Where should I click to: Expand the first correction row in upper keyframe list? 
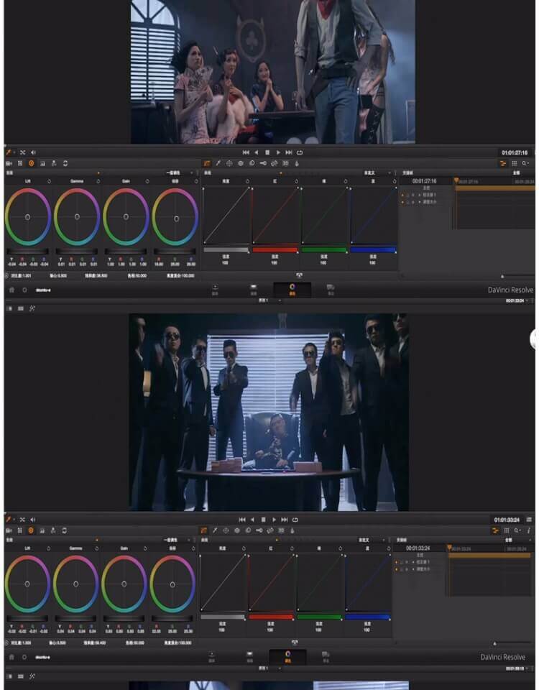[419, 195]
